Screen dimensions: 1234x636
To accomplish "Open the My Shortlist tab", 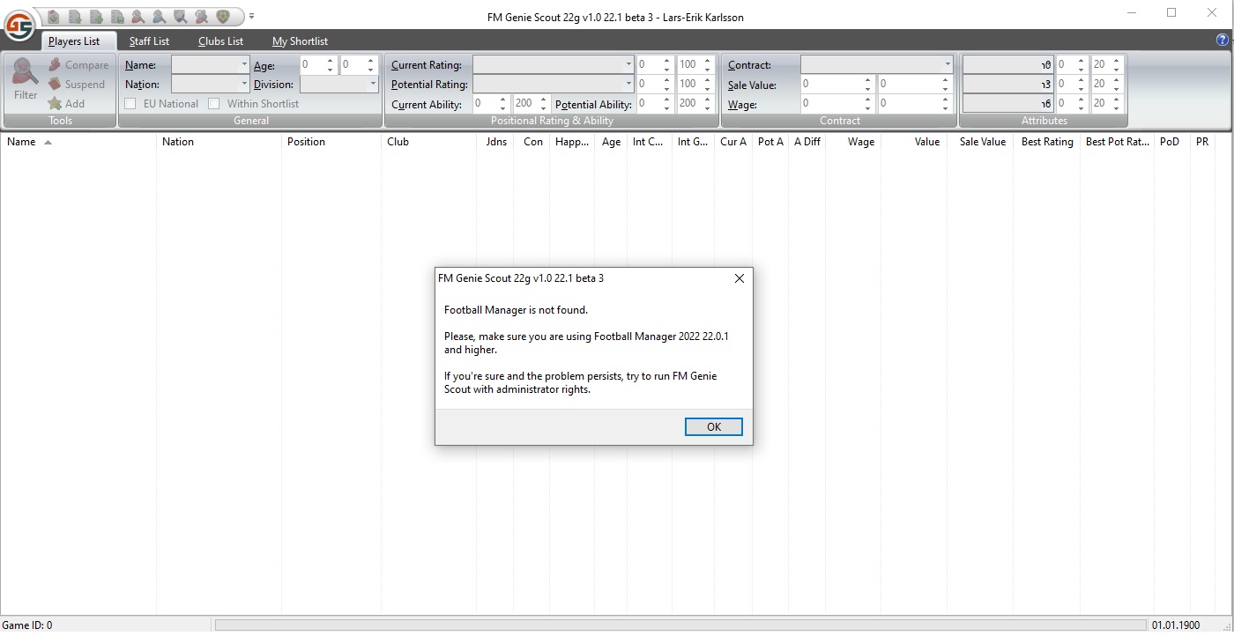I will click(x=300, y=41).
